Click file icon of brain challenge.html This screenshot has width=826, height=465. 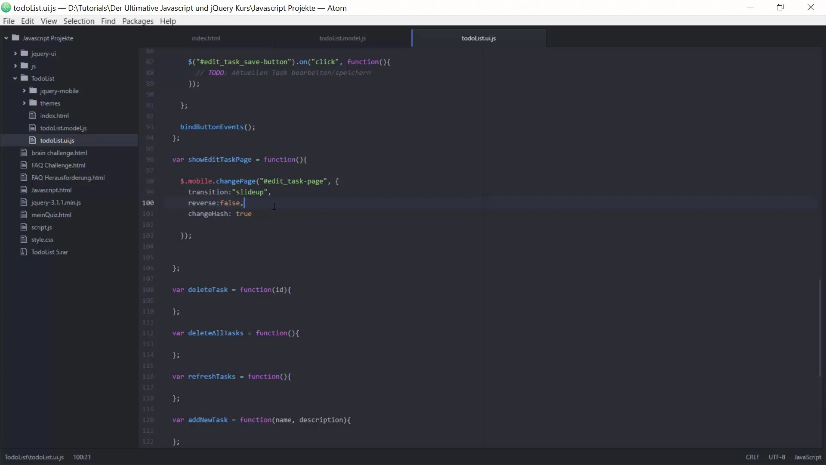24,152
